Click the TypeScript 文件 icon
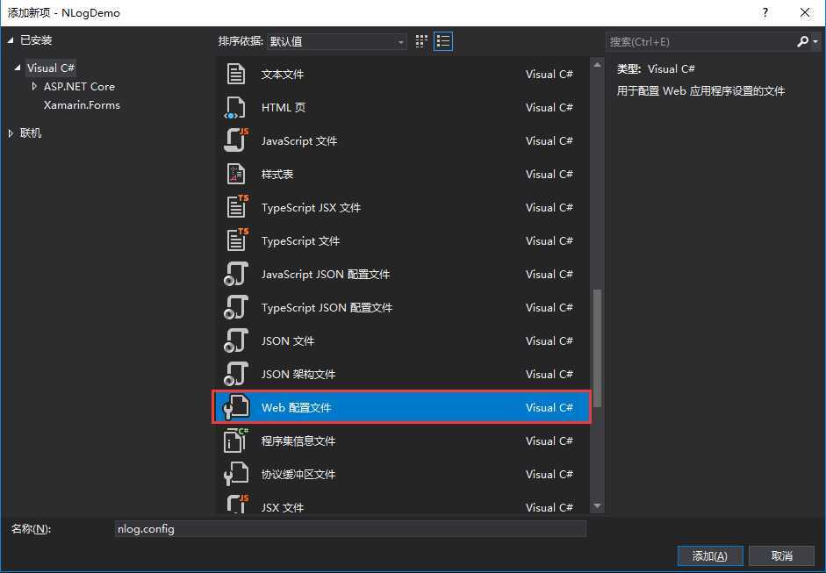The width and height of the screenshot is (826, 573). point(237,240)
